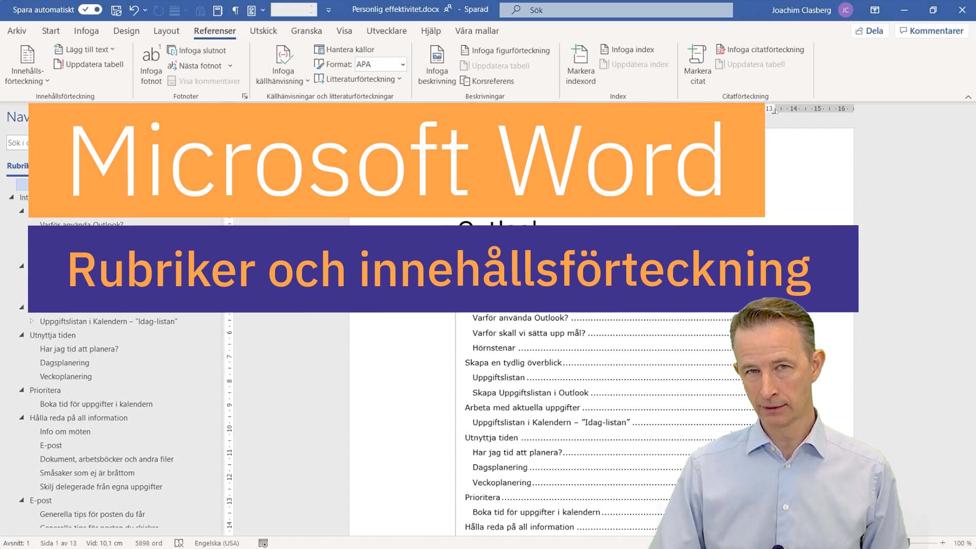Expand the Uppgiftslistan i Kalendern heading

(32, 321)
